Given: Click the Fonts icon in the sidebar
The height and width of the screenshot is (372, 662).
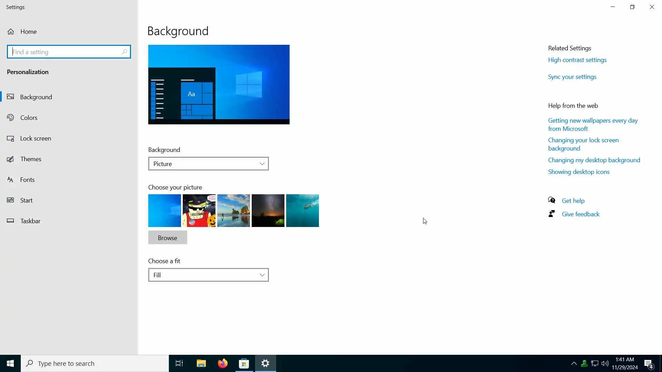Looking at the screenshot, I should click(x=11, y=180).
